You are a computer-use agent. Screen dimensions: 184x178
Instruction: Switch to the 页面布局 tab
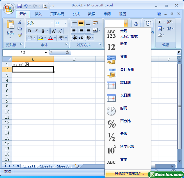tap(57, 14)
